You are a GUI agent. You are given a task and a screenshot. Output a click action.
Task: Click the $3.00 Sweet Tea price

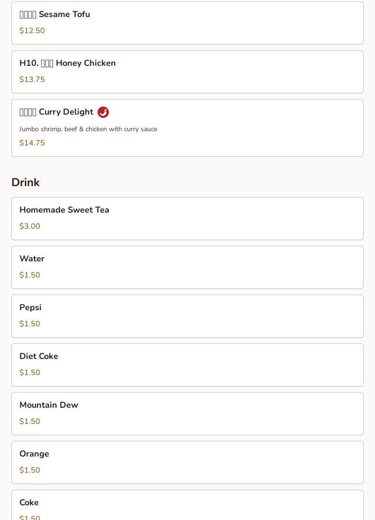pos(30,226)
